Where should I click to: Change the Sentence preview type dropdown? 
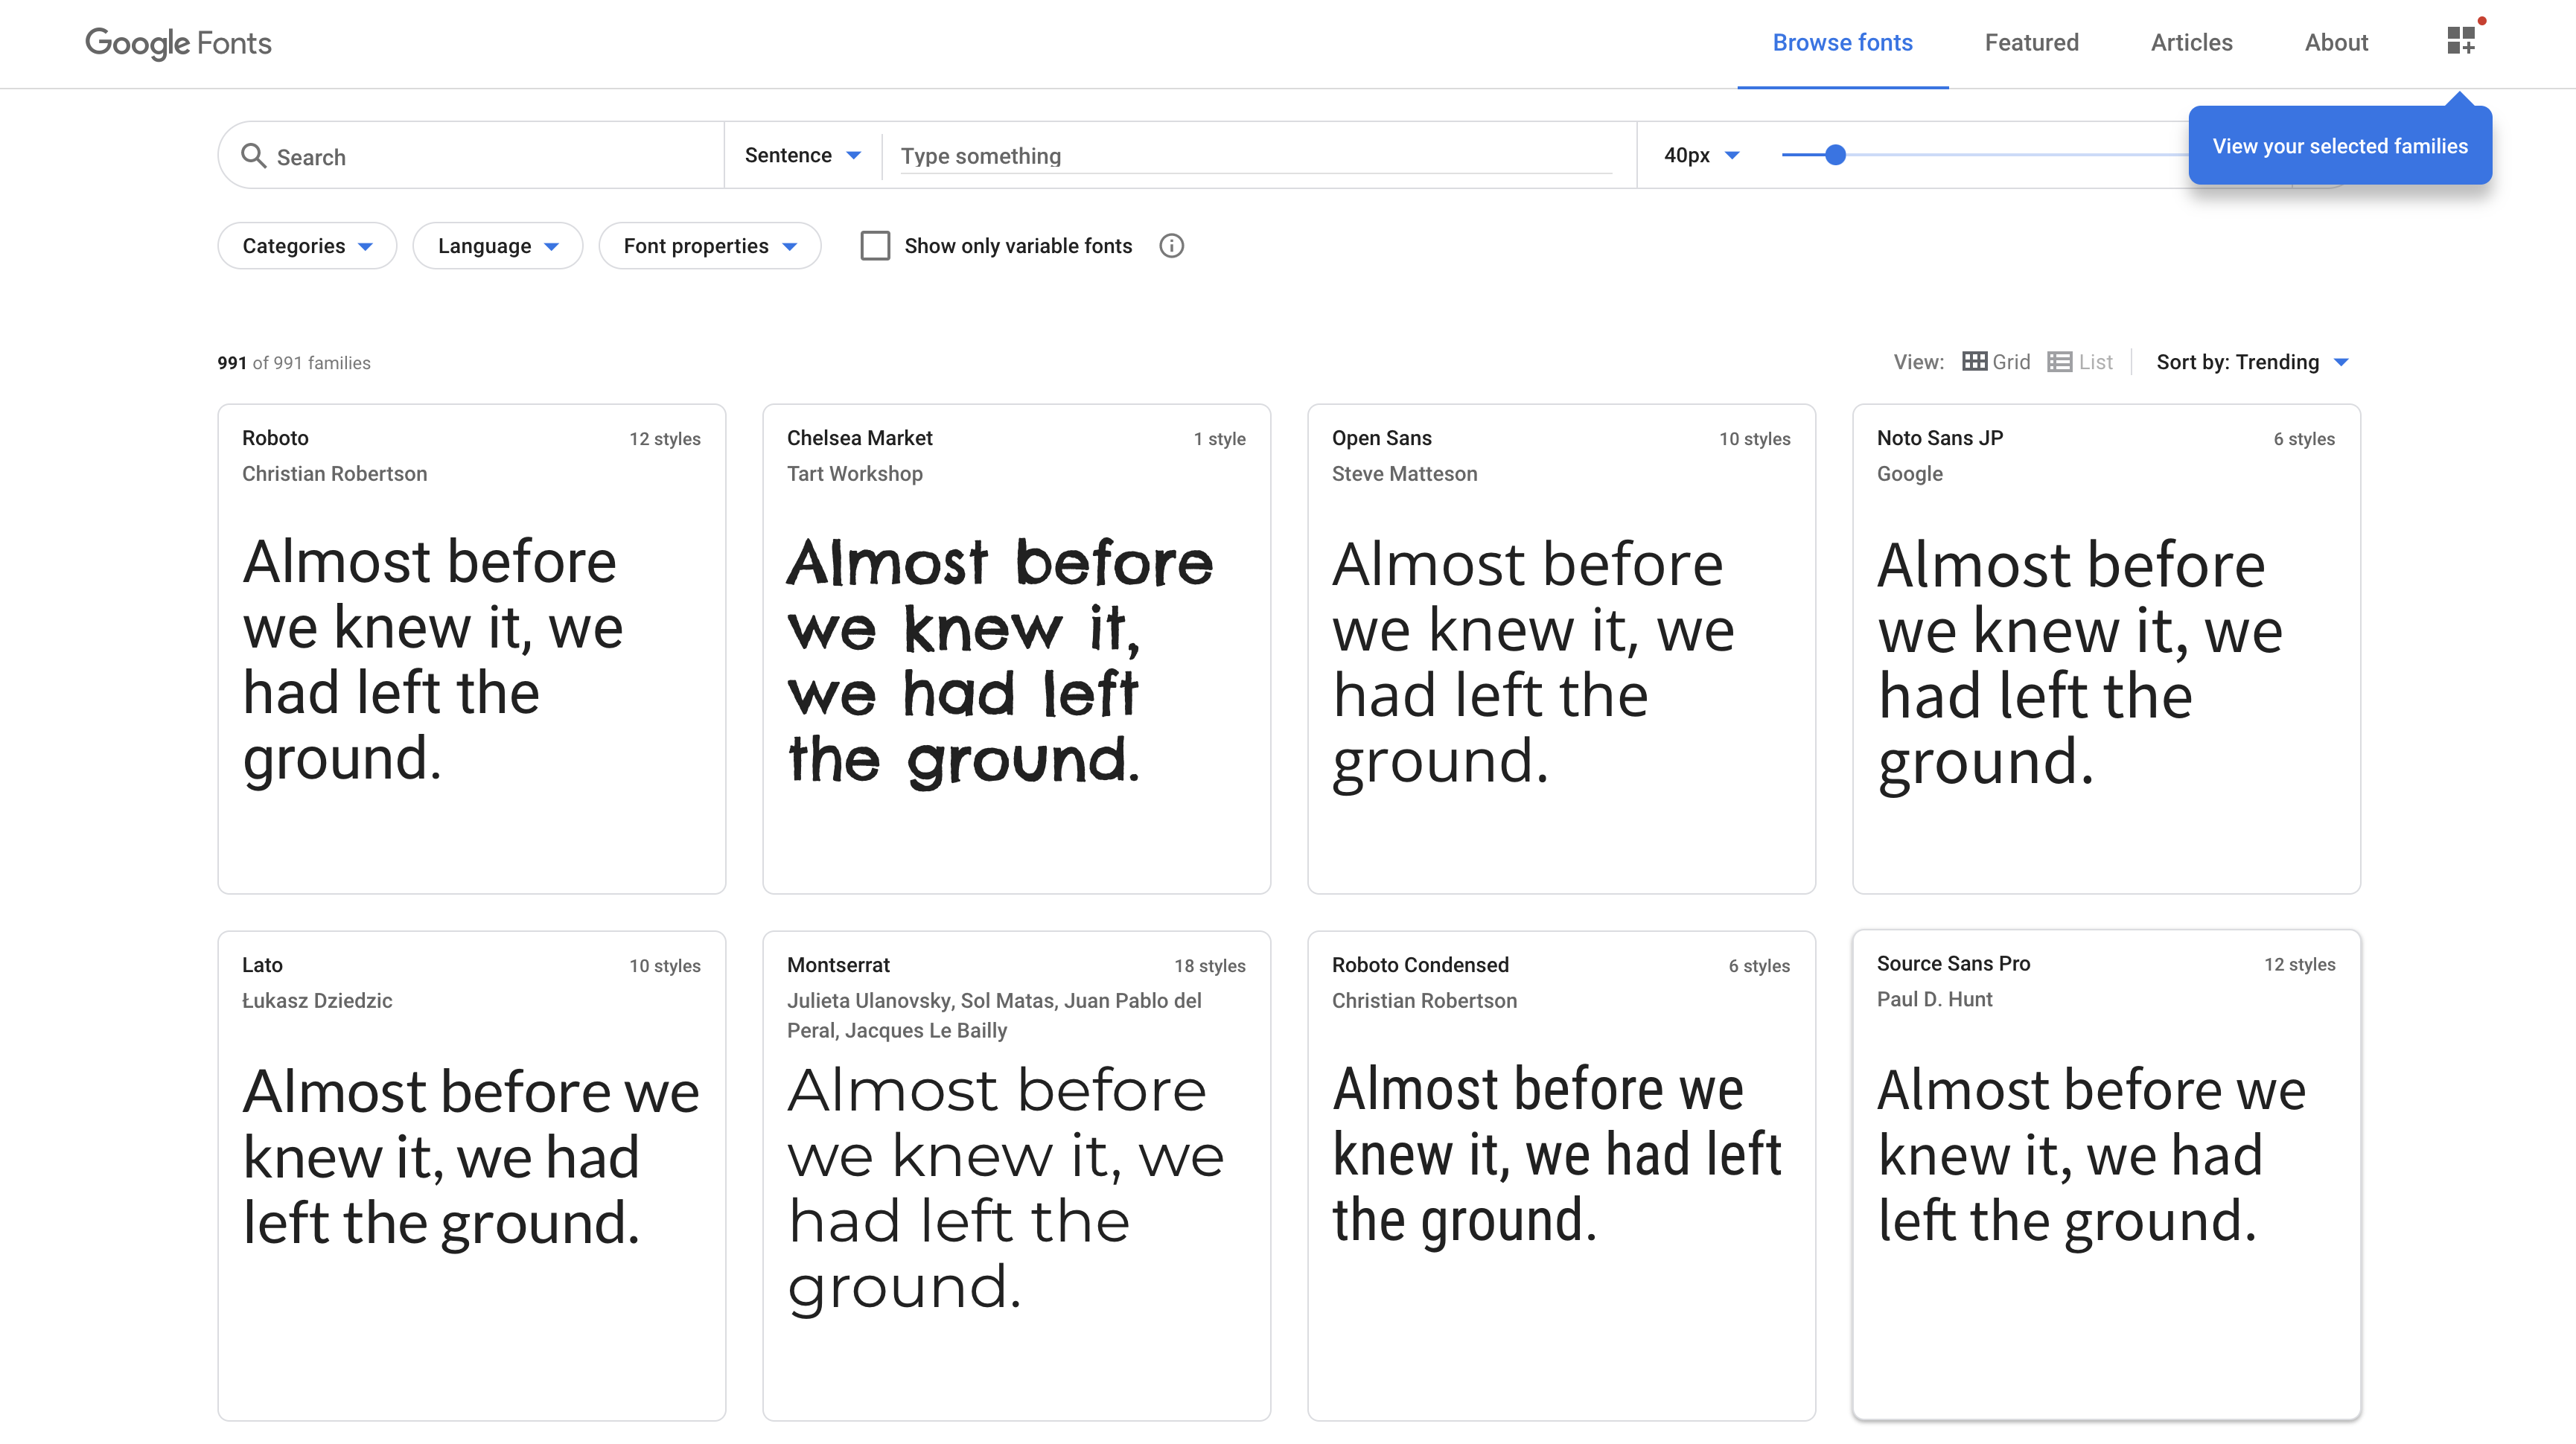(802, 155)
